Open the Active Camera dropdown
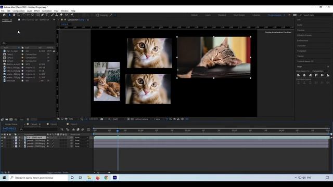The width and height of the screenshot is (333, 187). (x=144, y=119)
